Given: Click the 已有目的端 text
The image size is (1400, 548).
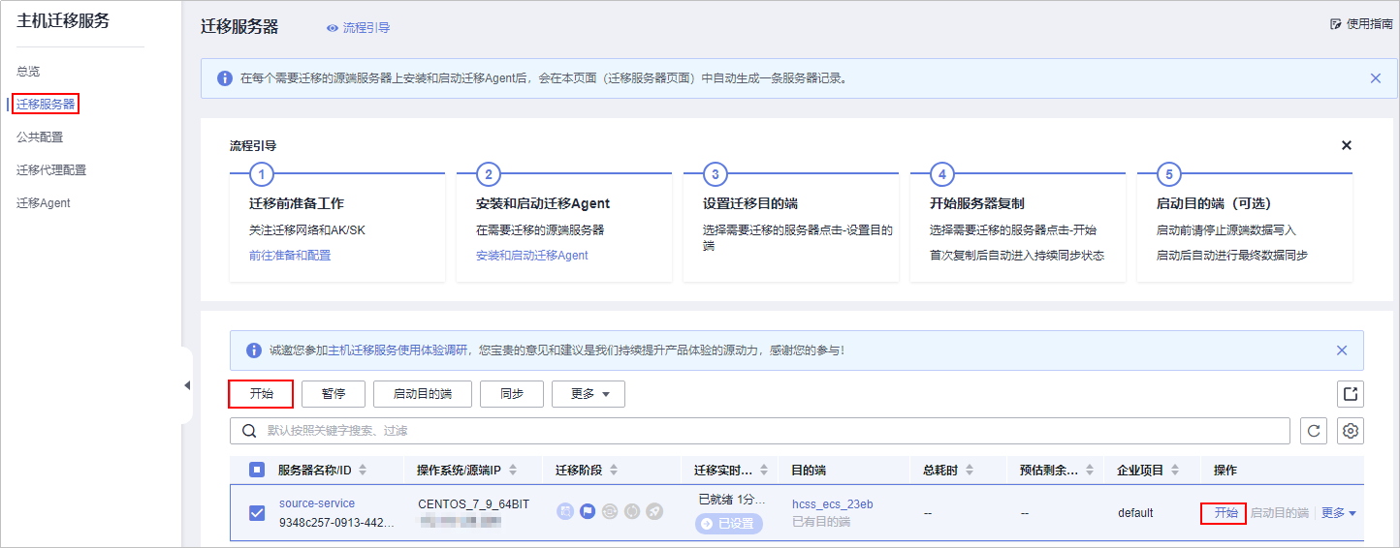Looking at the screenshot, I should click(x=821, y=522).
